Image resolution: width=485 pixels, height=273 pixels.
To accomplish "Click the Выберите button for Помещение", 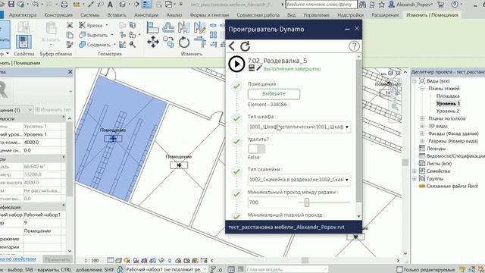I will (x=274, y=94).
